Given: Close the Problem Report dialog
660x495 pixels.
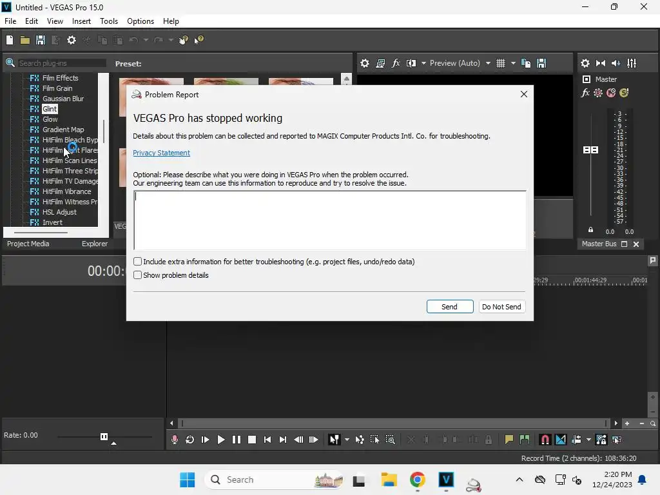Looking at the screenshot, I should click(523, 94).
